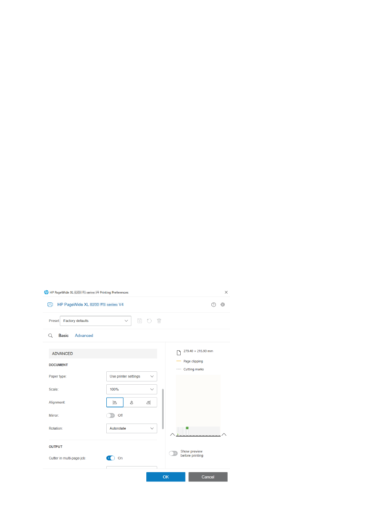Click the DOCUMENT section heading
The height and width of the screenshot is (526, 384).
click(x=58, y=365)
